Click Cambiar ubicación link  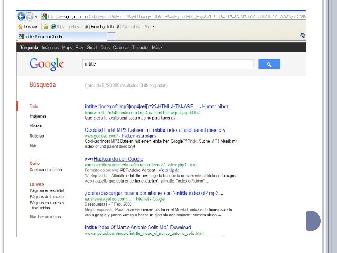(x=46, y=170)
